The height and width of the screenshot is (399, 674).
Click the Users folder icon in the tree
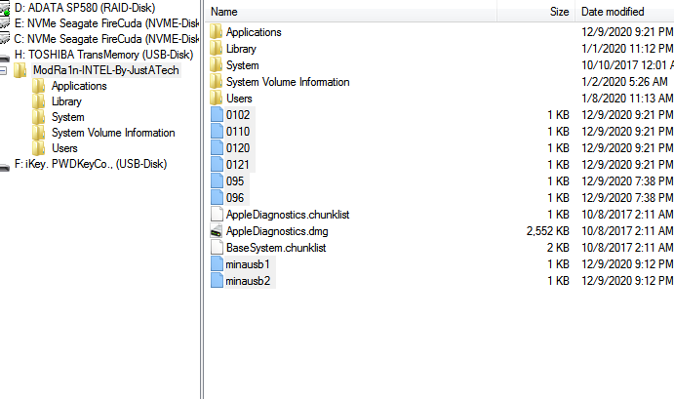(38, 148)
